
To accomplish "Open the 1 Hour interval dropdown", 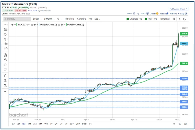I will pyautogui.click(x=37, y=19).
